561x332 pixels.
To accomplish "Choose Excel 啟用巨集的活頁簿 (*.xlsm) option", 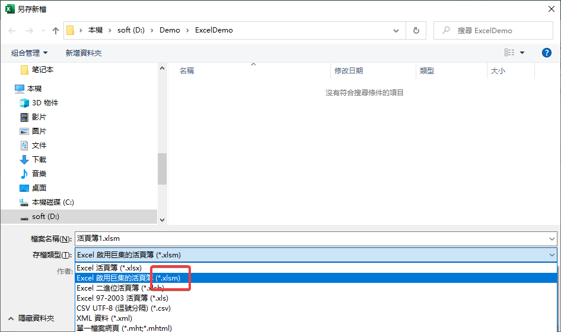I will [316, 278].
